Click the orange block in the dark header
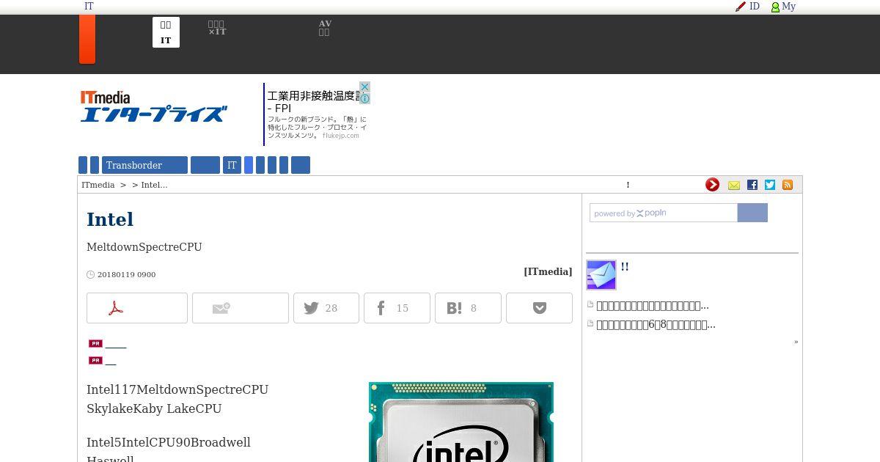 pos(87,40)
